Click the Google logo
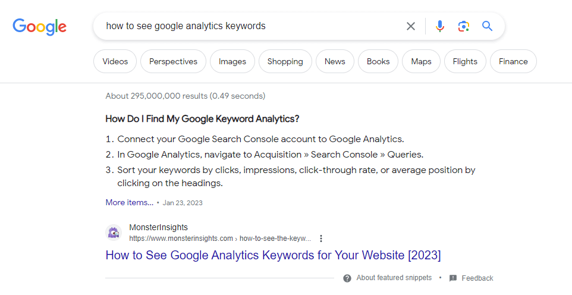The width and height of the screenshot is (572, 295). click(39, 26)
